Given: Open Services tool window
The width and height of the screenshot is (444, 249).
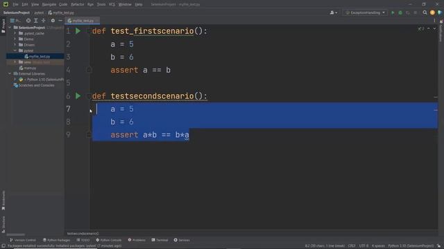Looking at the screenshot, I should 182,240.
